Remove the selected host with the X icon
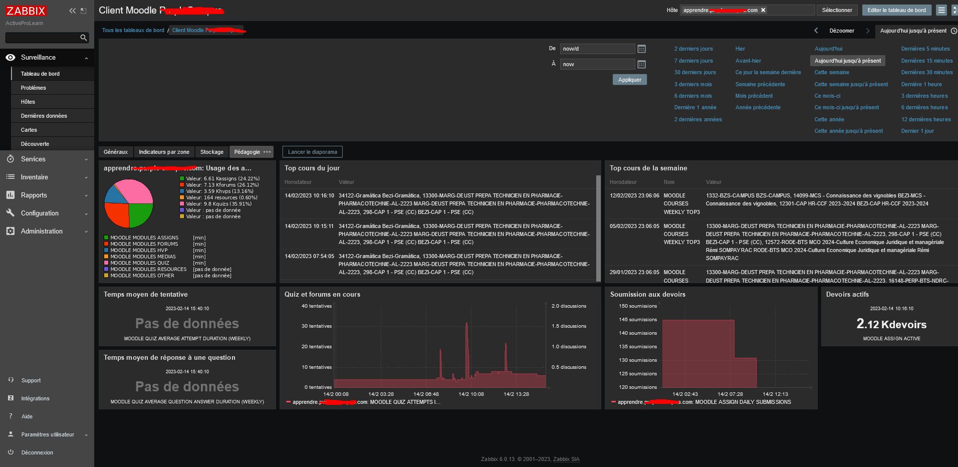Screen dimensions: 958x467 763,10
